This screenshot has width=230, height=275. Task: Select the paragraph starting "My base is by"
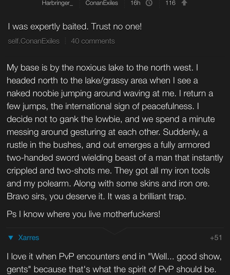point(115,132)
